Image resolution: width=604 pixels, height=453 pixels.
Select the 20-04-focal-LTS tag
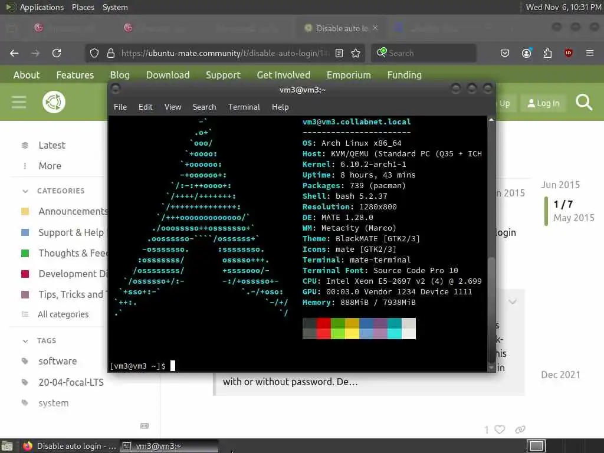pos(71,382)
